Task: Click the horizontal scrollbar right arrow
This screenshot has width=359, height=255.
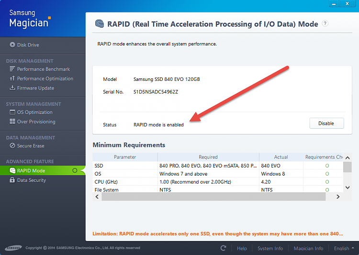Action: [338, 197]
